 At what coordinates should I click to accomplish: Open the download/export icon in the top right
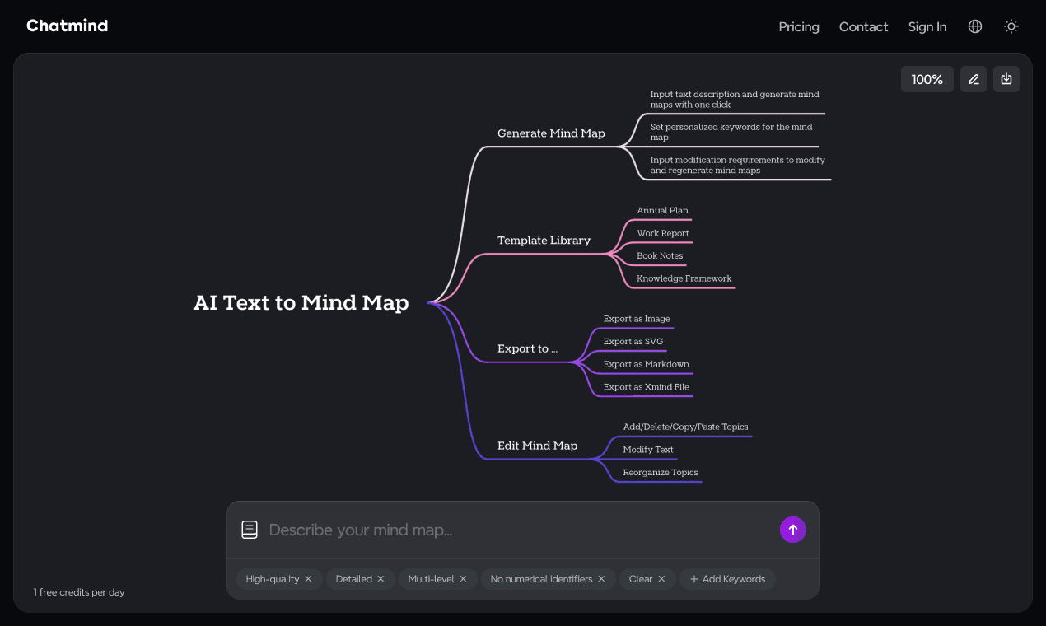[1006, 78]
